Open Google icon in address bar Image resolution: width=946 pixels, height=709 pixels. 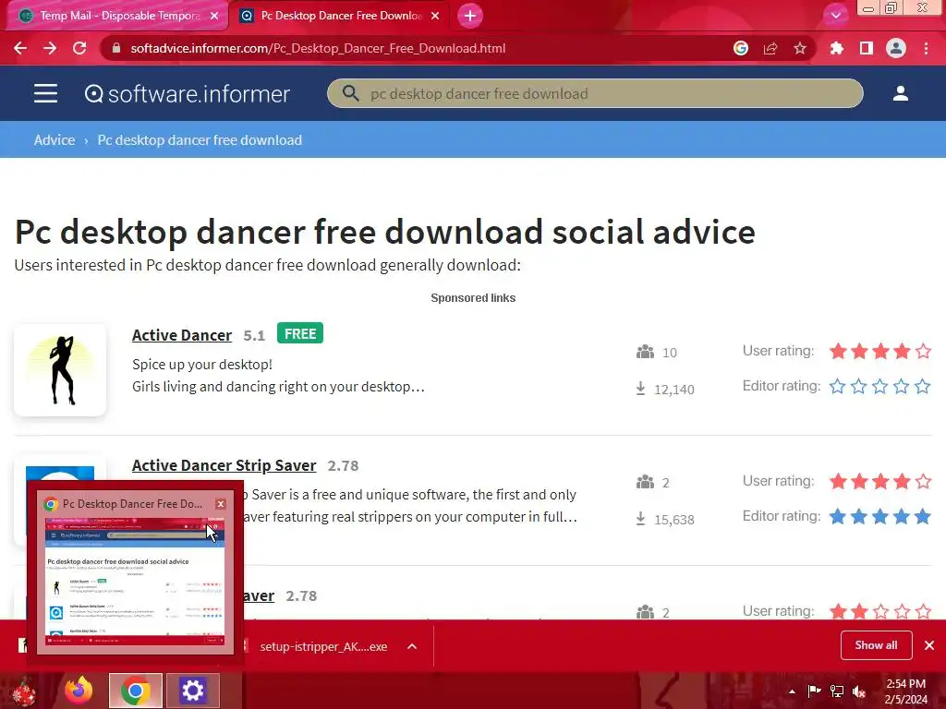tap(741, 48)
